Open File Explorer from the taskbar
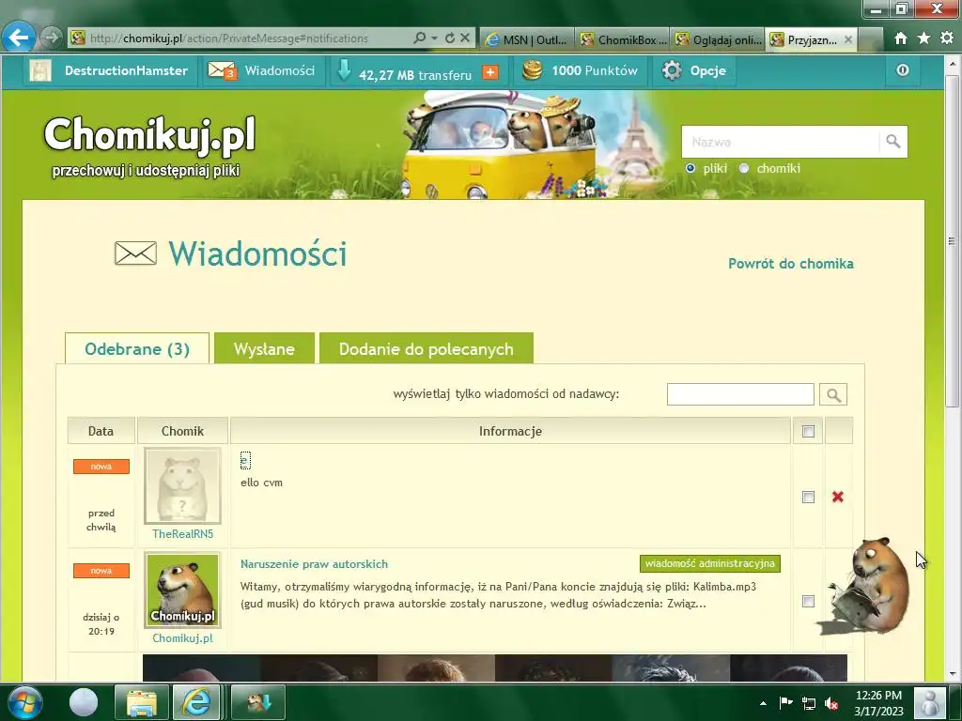This screenshot has height=721, width=962. pos(142,702)
